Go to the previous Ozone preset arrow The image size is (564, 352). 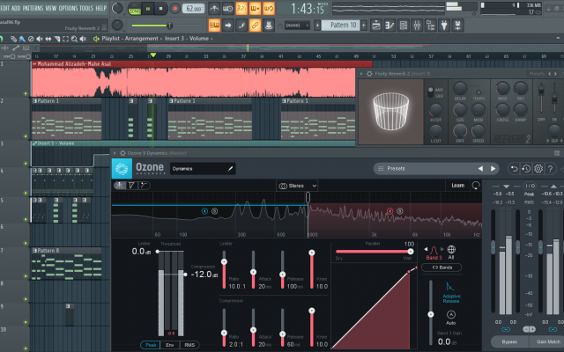point(480,168)
